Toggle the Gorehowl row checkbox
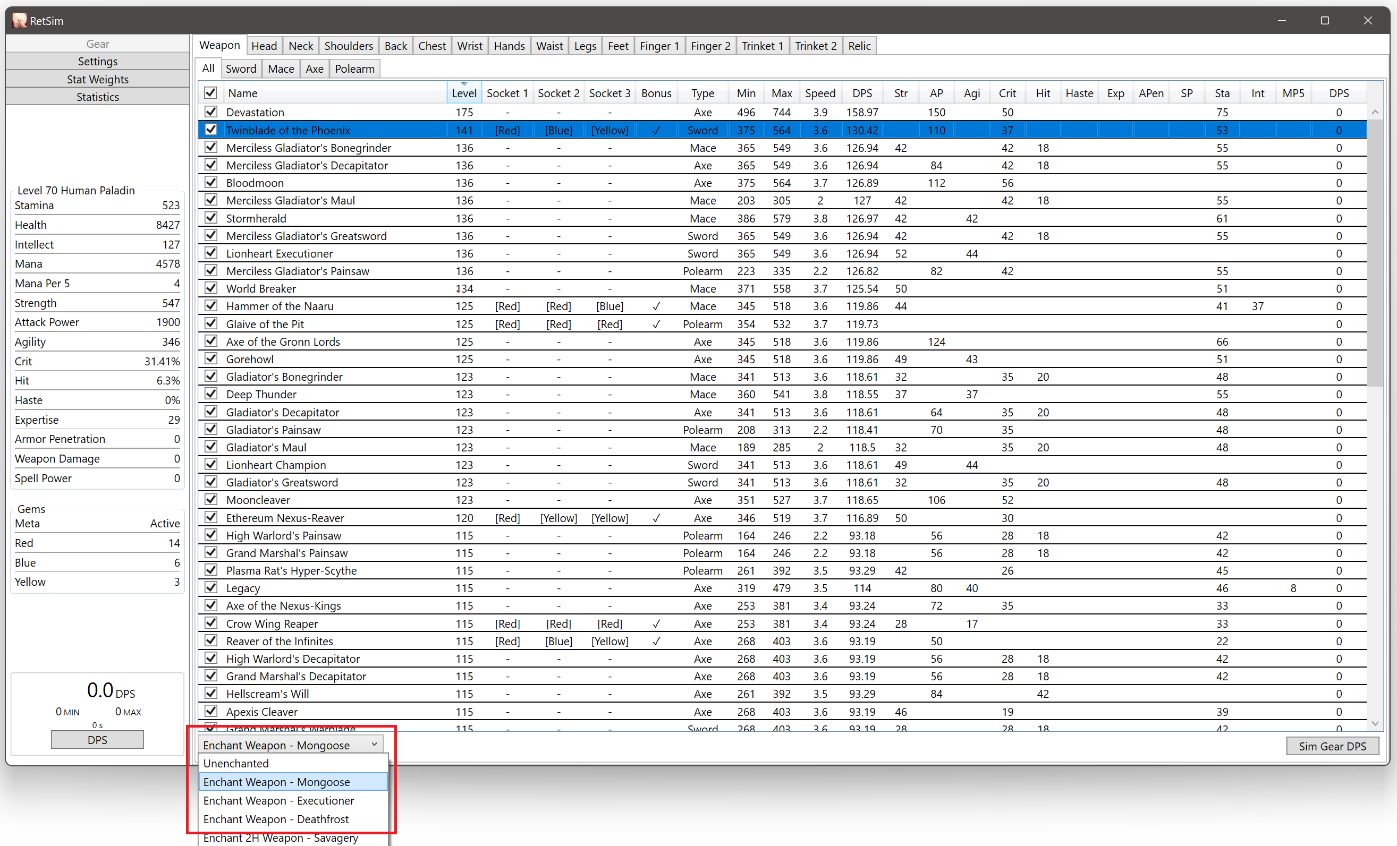Image resolution: width=1397 pixels, height=846 pixels. (x=210, y=358)
